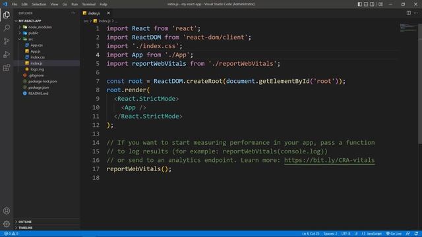Open logo.svg in explorer
The image size is (422, 237).
[37, 69]
